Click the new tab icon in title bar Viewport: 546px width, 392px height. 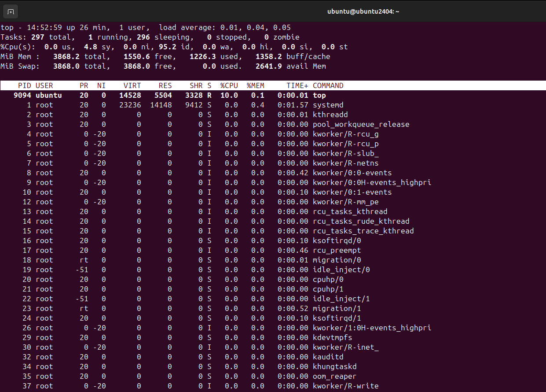(x=11, y=11)
